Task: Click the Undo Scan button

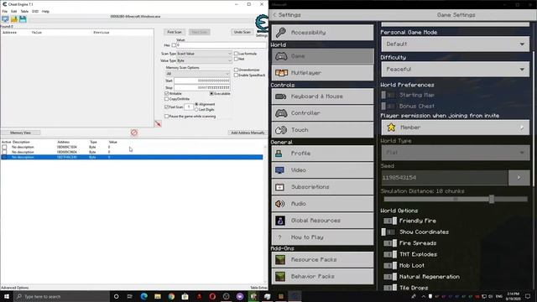Action: pyautogui.click(x=242, y=32)
